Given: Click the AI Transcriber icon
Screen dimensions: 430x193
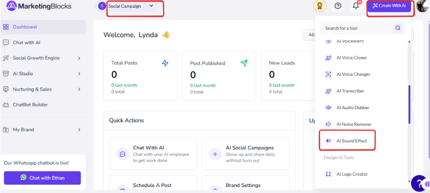Looking at the screenshot, I should pyautogui.click(x=328, y=91).
